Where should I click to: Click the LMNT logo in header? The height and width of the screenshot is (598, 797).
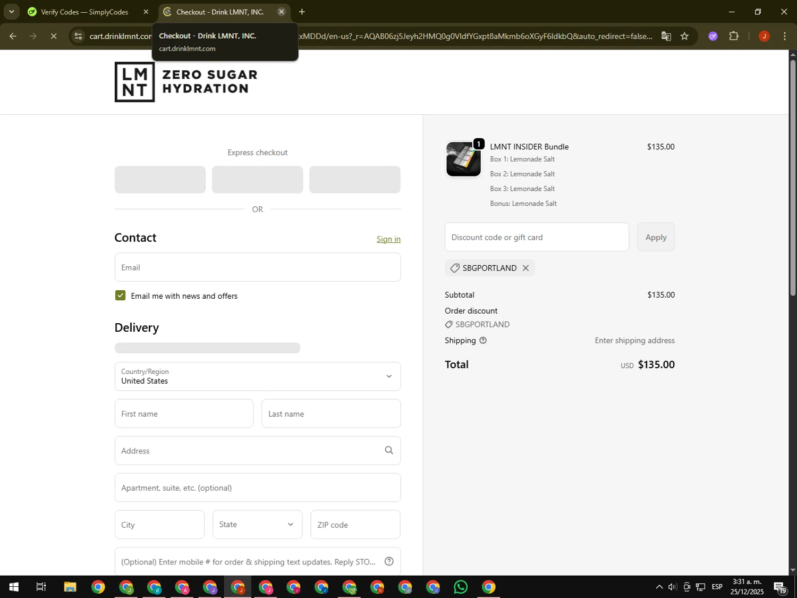click(186, 82)
